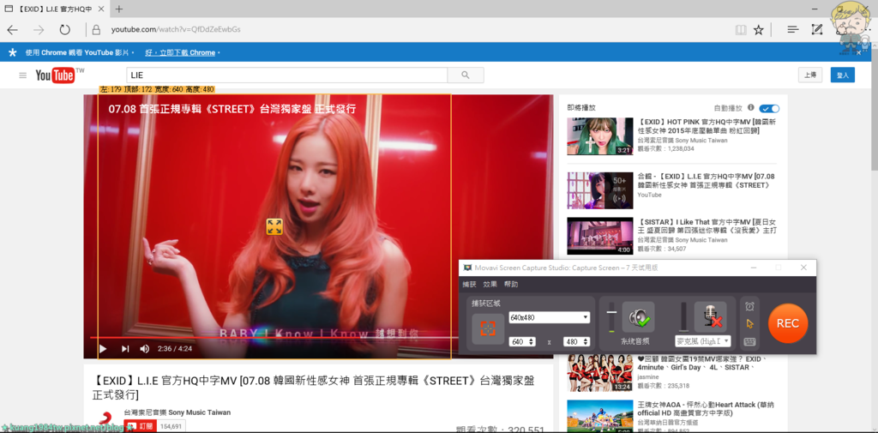Screen dimensions: 878x433
Task: Open the 640x480 capture size dropdown
Action: (x=550, y=317)
